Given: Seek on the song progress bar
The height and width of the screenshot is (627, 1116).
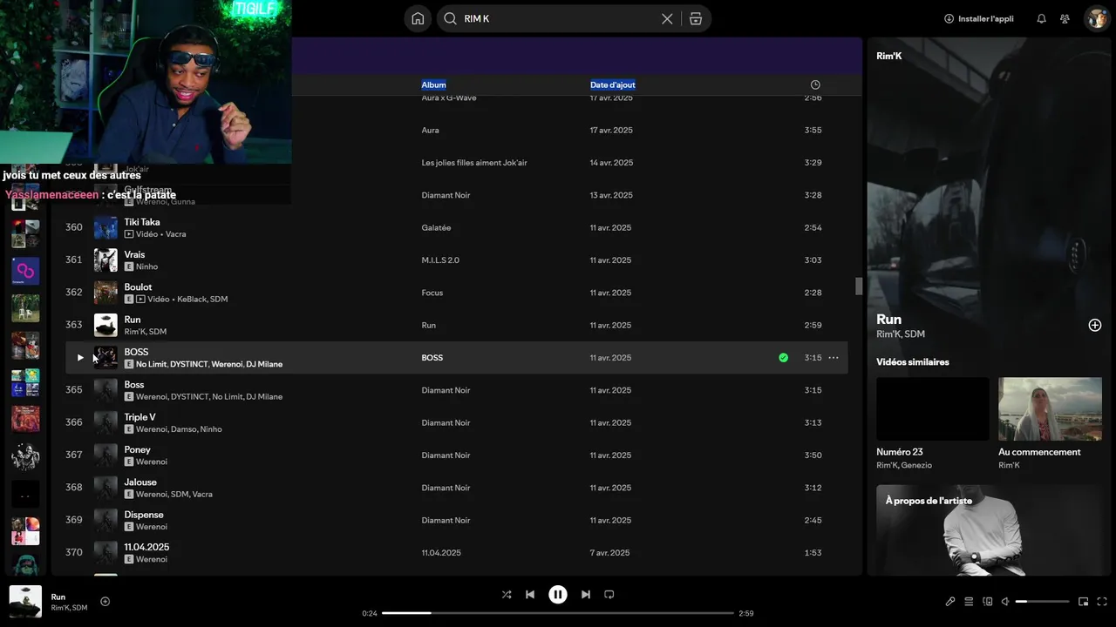Looking at the screenshot, I should click(558, 613).
